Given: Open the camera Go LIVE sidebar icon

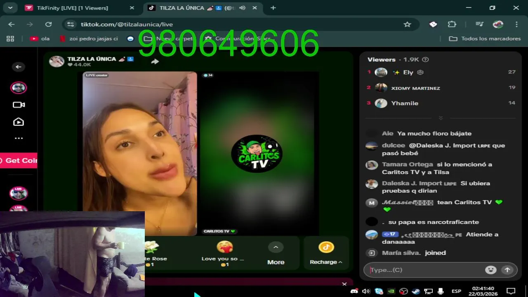Looking at the screenshot, I should [x=19, y=105].
